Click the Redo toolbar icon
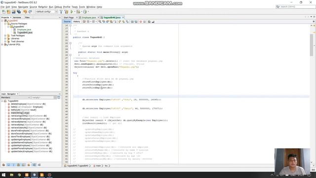 click(x=30, y=12)
